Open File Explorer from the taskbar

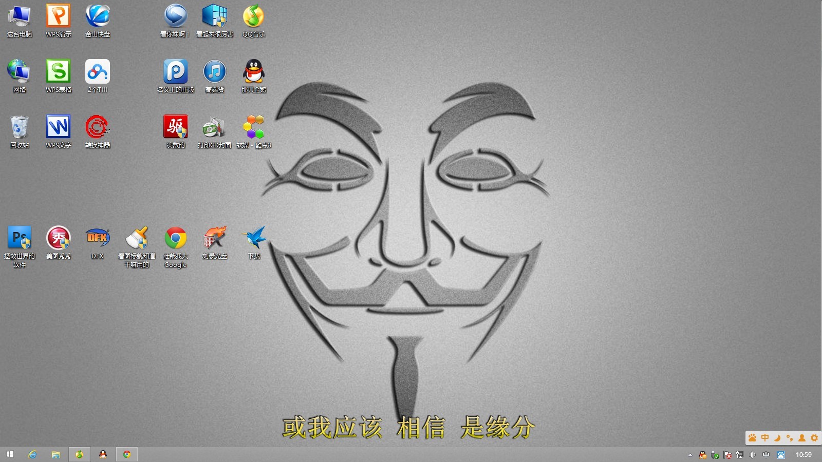click(x=56, y=454)
